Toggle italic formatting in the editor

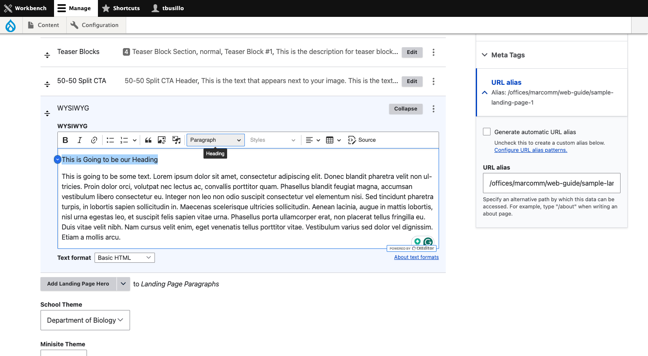[x=79, y=140]
